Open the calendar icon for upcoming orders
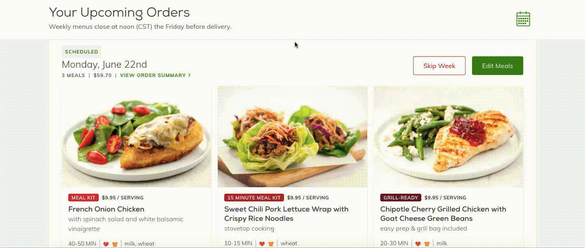The width and height of the screenshot is (585, 248). tap(523, 19)
